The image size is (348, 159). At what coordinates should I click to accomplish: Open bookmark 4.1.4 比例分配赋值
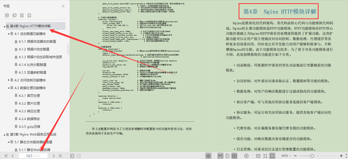32,65
